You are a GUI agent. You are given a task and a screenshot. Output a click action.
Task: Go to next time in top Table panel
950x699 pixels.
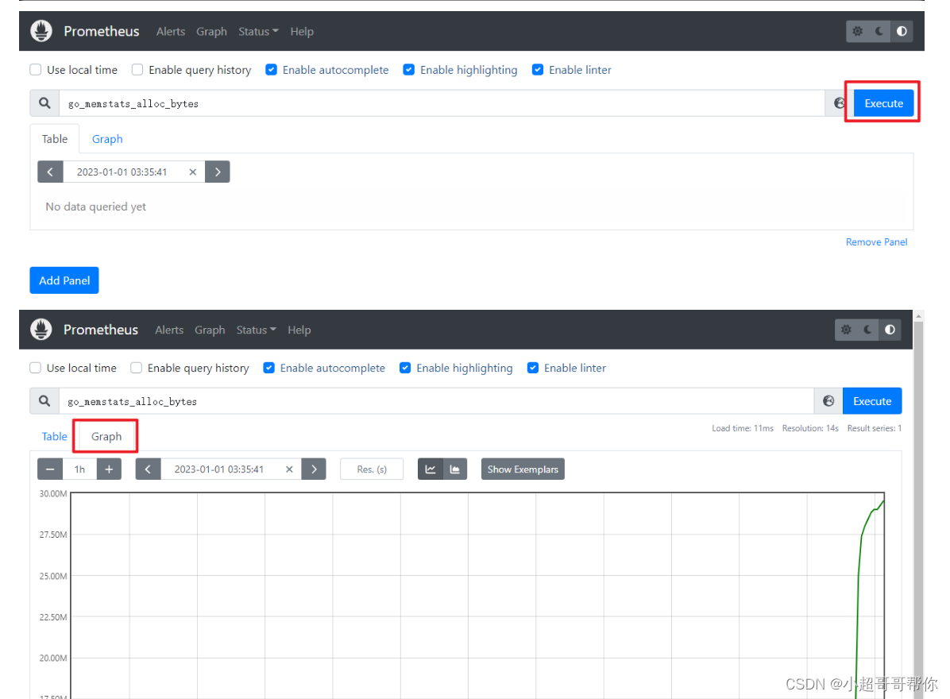(218, 172)
